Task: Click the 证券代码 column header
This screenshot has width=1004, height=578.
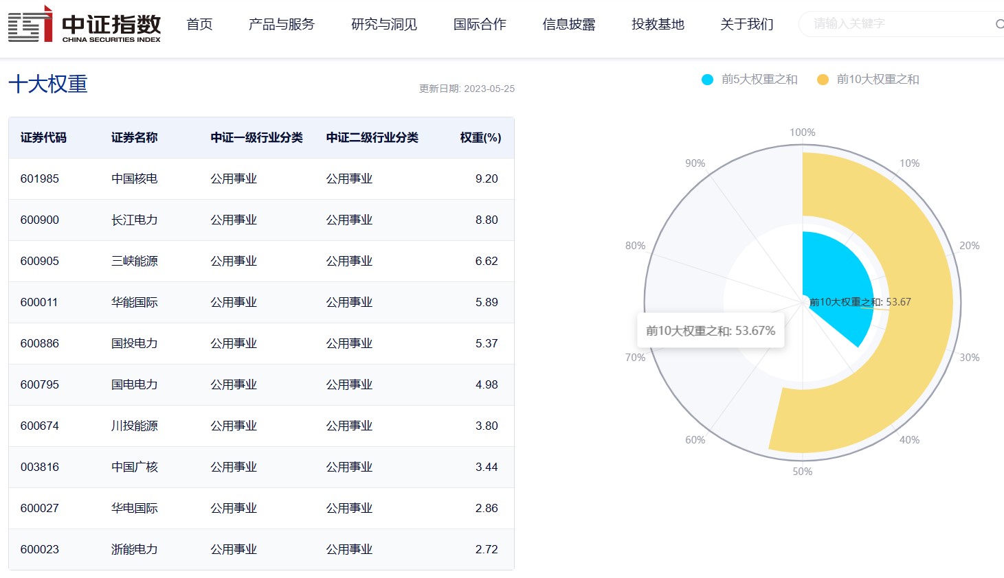Action: point(43,138)
